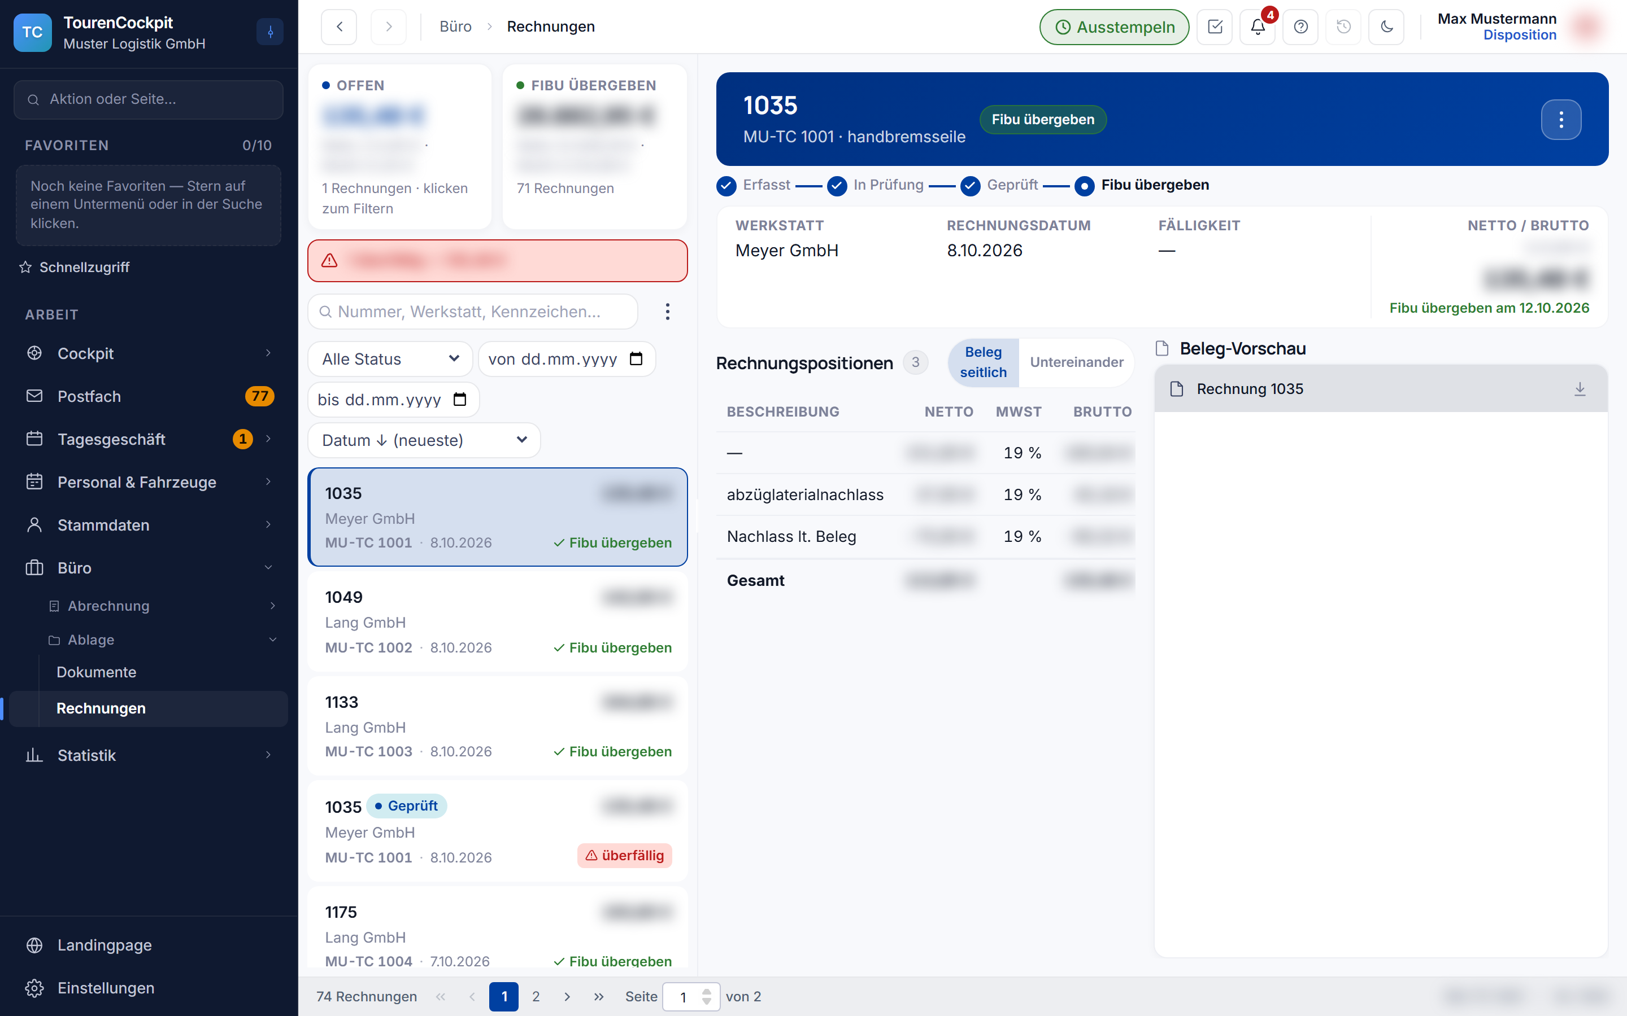
Task: Select 'Beleg seitlich' view toggle
Action: pyautogui.click(x=983, y=362)
